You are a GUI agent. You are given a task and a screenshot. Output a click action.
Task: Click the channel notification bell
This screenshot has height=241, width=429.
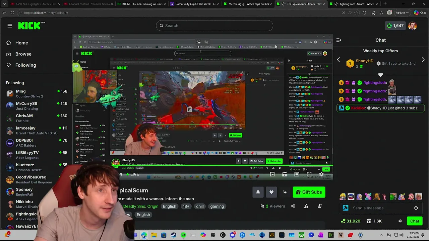pyautogui.click(x=258, y=192)
